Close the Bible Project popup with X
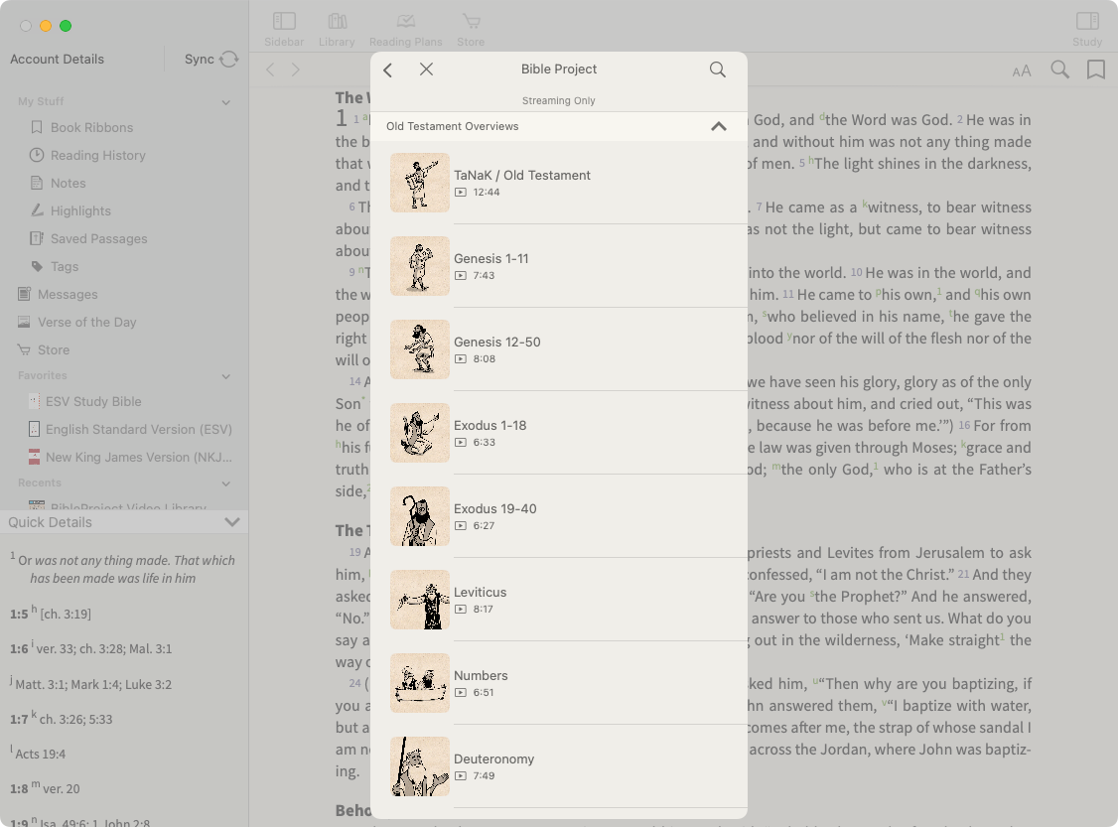This screenshot has height=827, width=1118. (426, 69)
